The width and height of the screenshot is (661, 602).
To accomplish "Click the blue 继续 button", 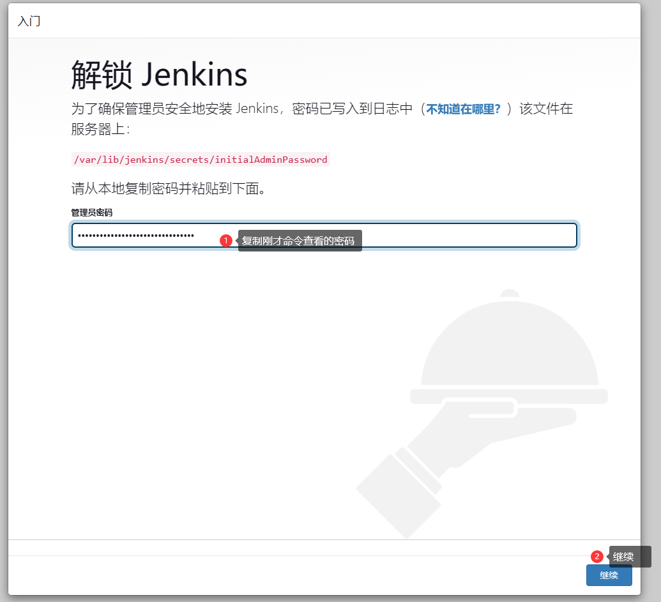I will pyautogui.click(x=609, y=575).
